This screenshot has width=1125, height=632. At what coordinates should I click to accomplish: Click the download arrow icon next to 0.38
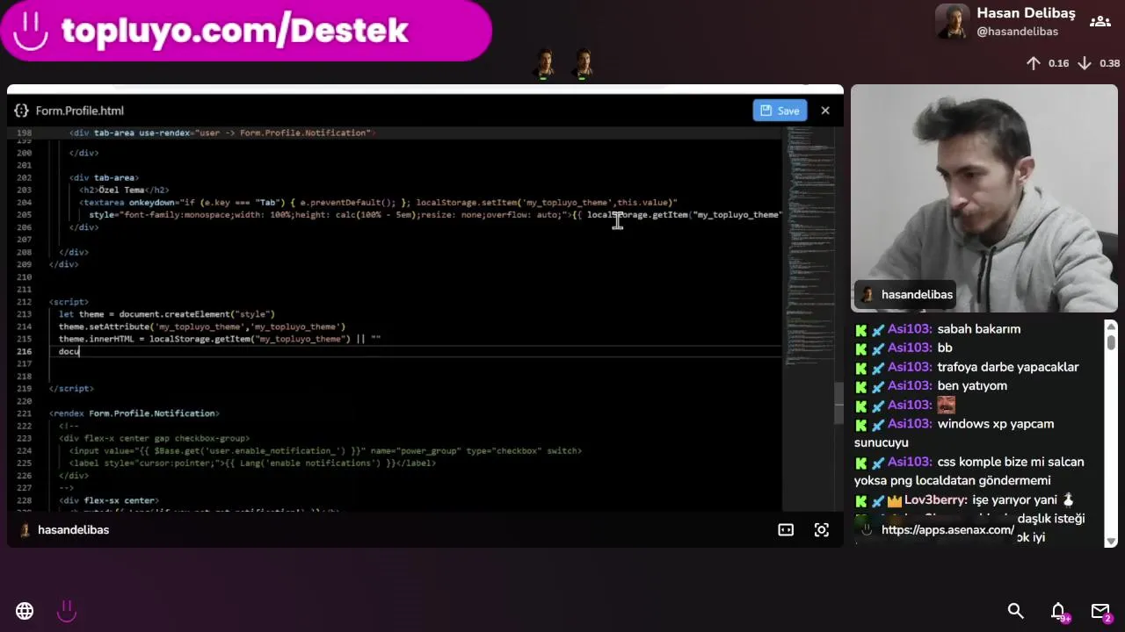pyautogui.click(x=1085, y=63)
